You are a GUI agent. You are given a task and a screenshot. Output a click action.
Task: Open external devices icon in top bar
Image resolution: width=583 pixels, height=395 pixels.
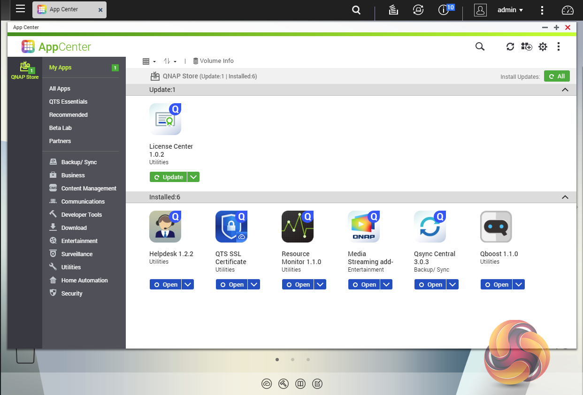tap(418, 10)
